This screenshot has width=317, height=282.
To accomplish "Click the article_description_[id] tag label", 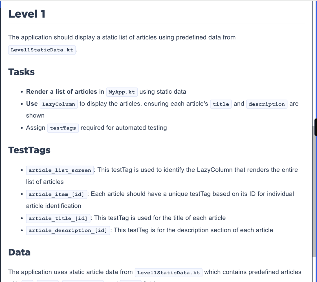I will click(68, 230).
